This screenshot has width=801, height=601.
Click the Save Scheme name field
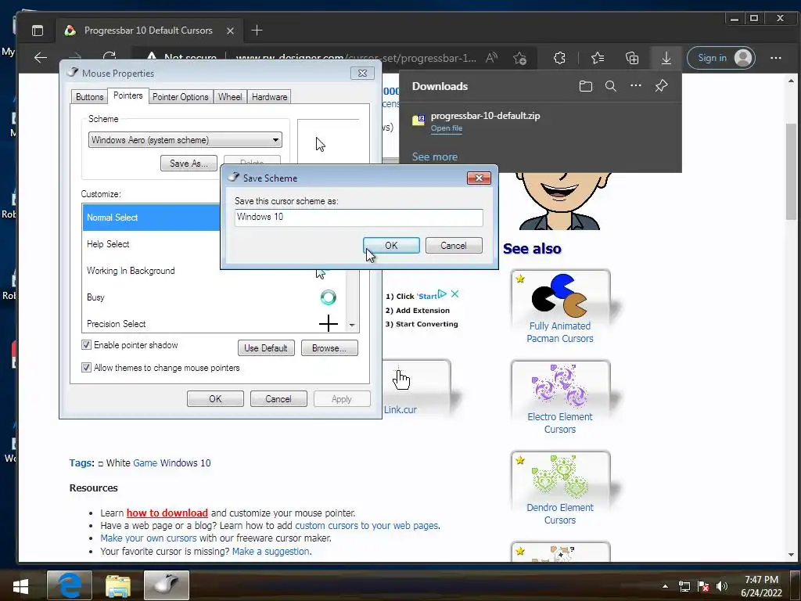point(358,218)
